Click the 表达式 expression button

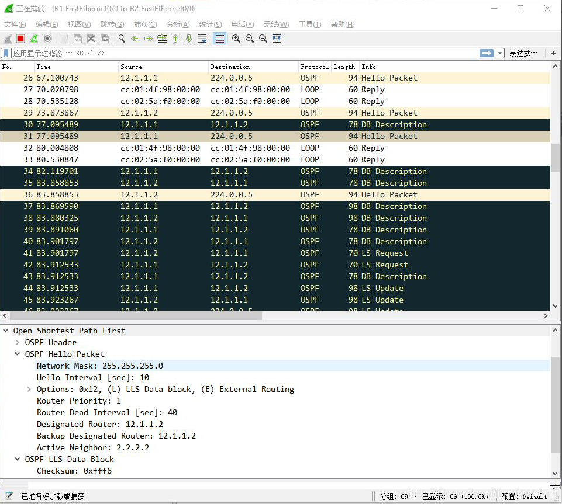point(523,53)
